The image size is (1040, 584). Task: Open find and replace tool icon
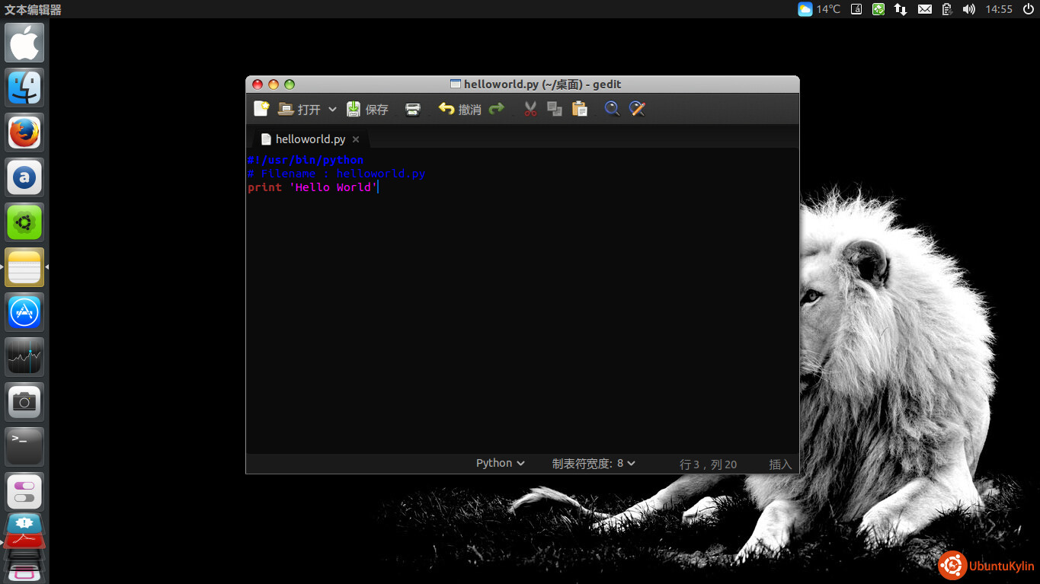click(638, 109)
